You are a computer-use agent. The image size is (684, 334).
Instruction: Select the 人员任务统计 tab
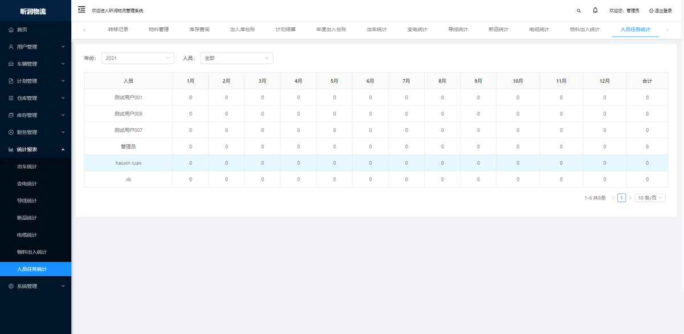(x=636, y=29)
